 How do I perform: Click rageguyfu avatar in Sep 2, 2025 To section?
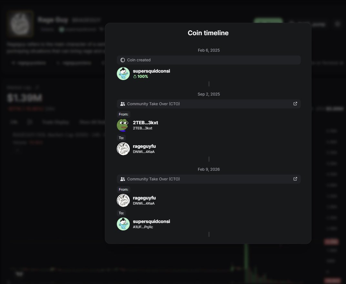coord(123,149)
